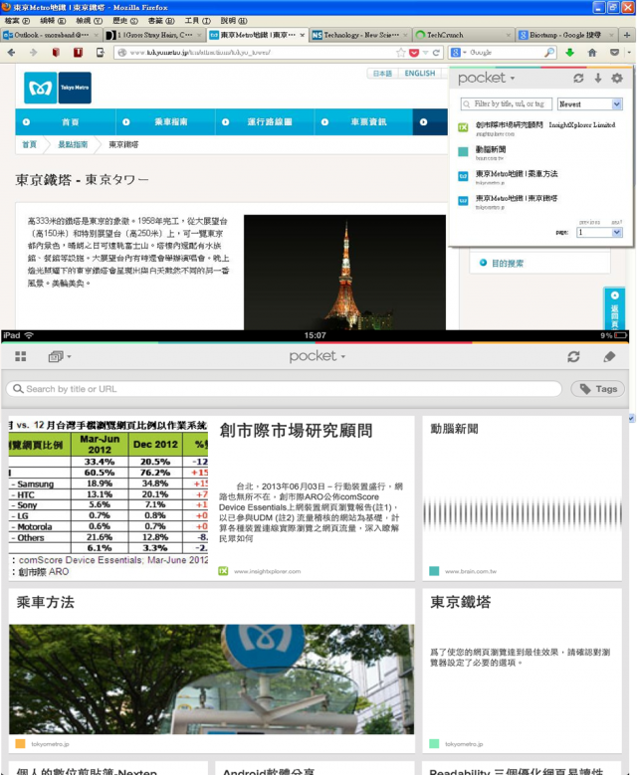Click the Google search engine icon

pos(455,53)
